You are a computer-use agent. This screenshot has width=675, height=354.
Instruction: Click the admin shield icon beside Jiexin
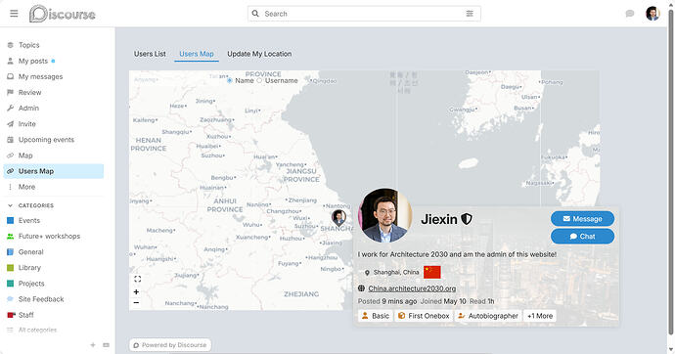[x=467, y=219]
